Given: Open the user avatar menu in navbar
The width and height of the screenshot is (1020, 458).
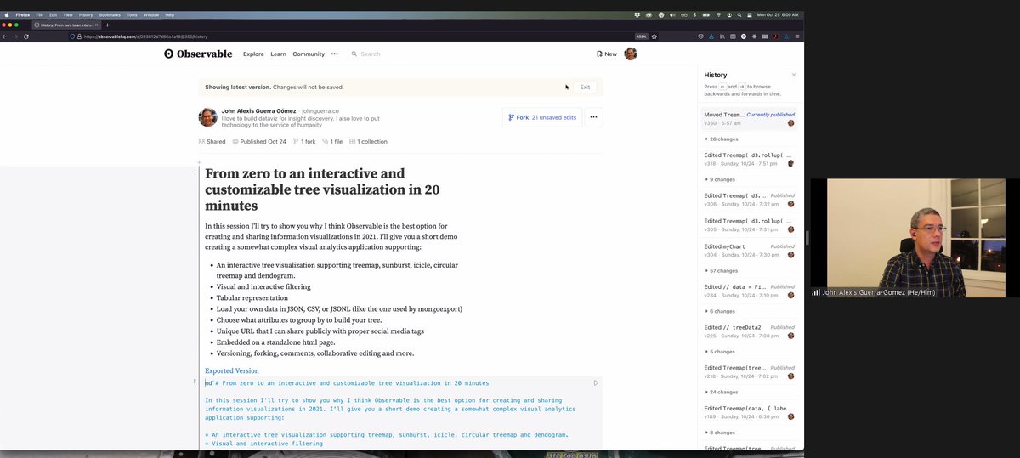Looking at the screenshot, I should (x=631, y=54).
